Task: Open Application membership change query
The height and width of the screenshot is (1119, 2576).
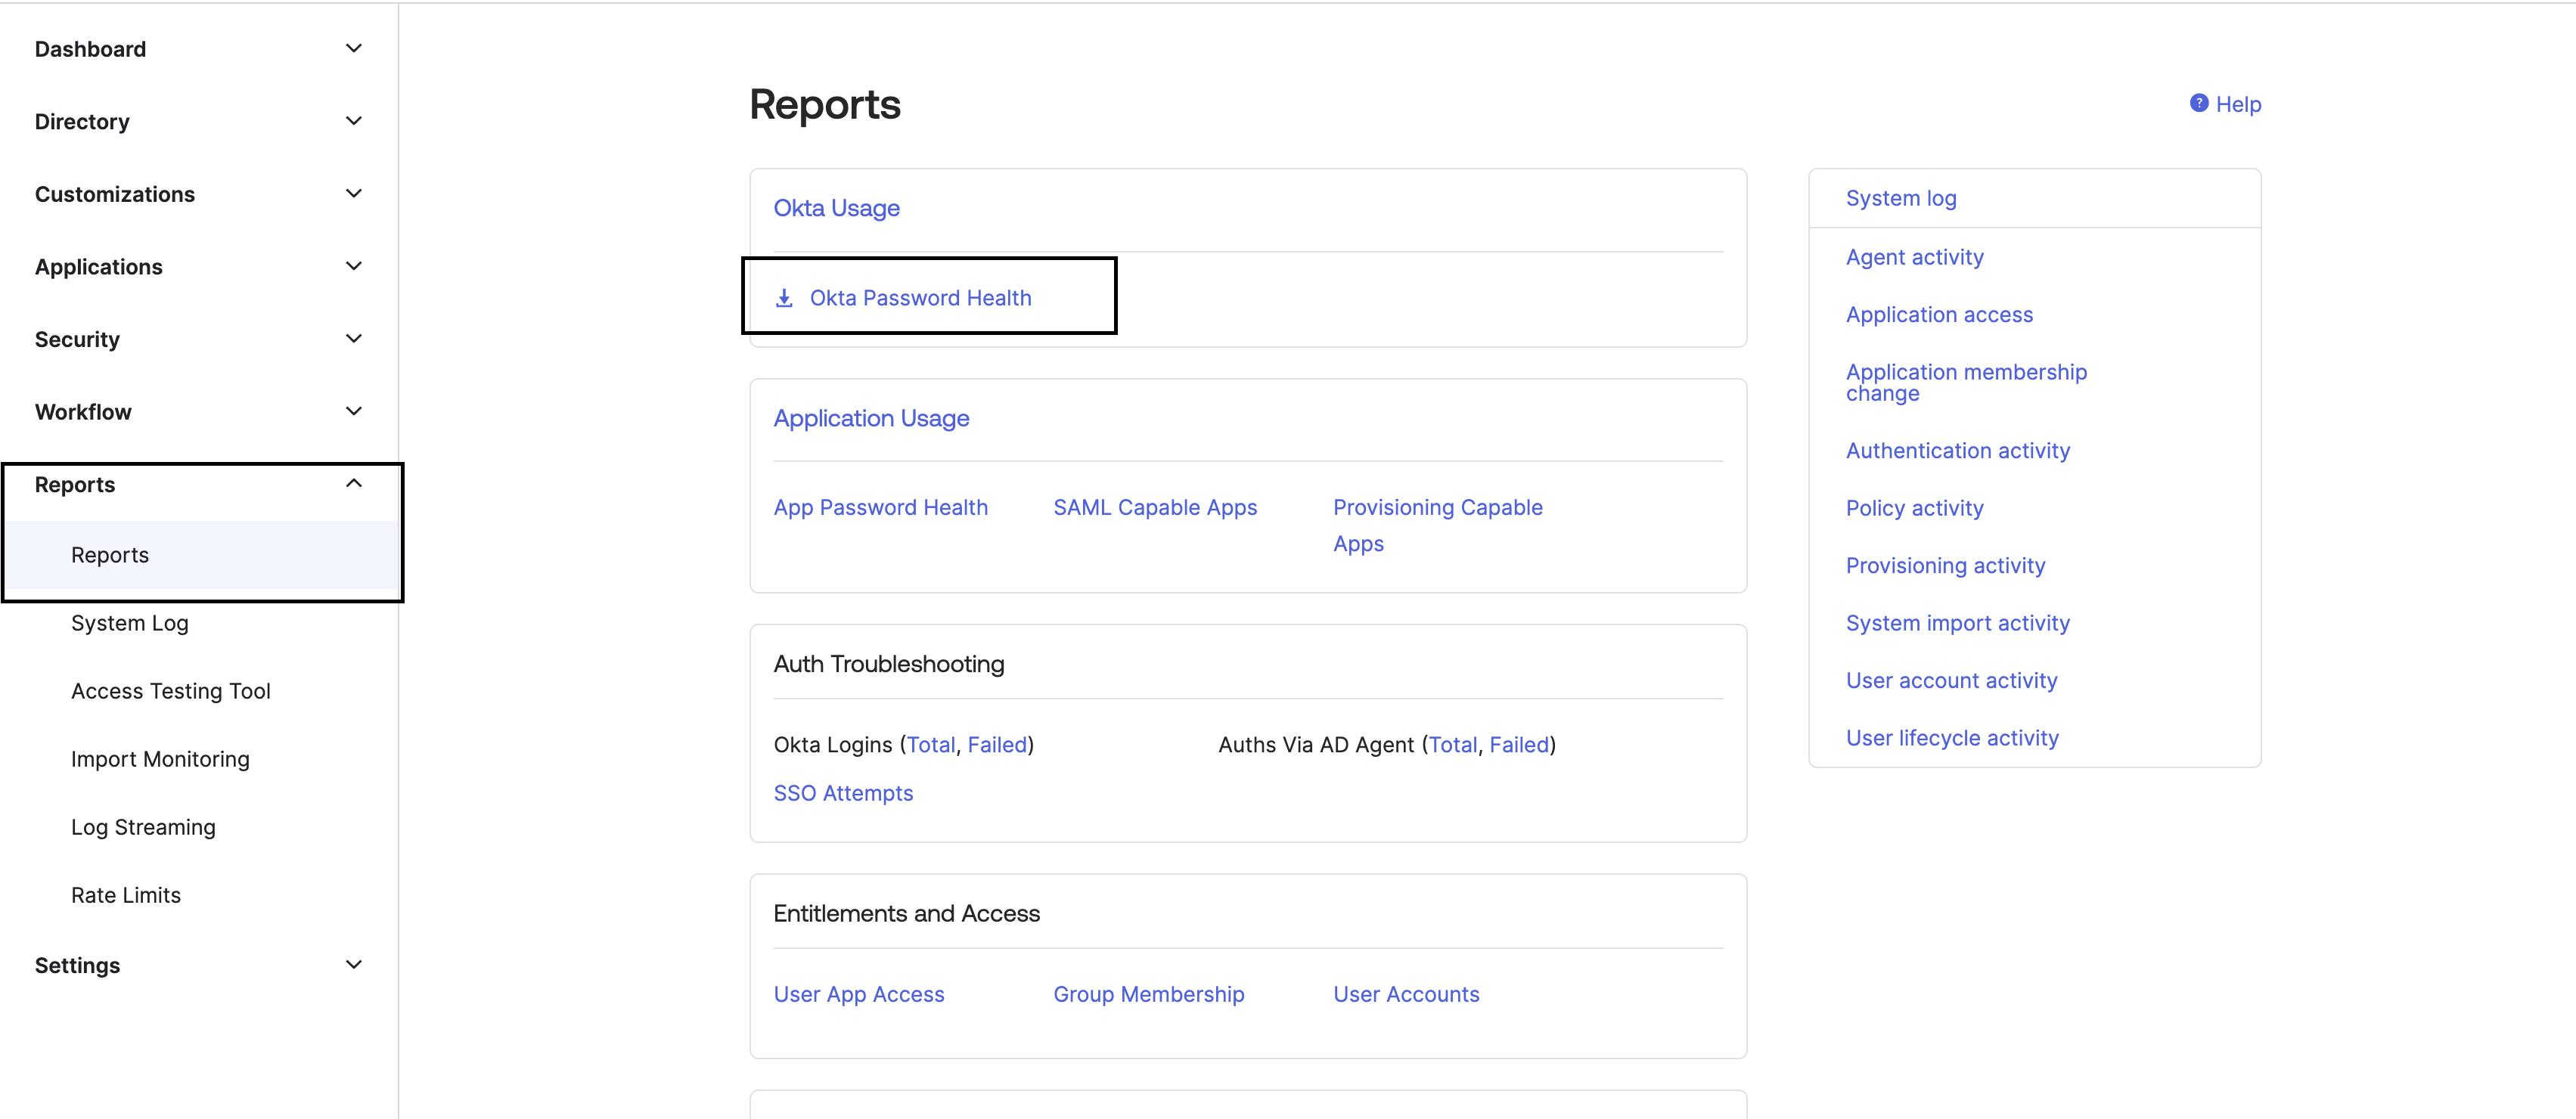Action: point(1966,382)
